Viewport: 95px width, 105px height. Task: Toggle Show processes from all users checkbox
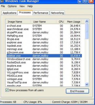[7, 90]
